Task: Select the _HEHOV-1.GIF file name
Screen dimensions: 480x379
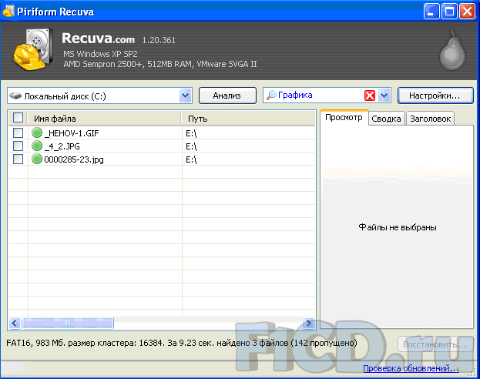Action: pos(72,133)
